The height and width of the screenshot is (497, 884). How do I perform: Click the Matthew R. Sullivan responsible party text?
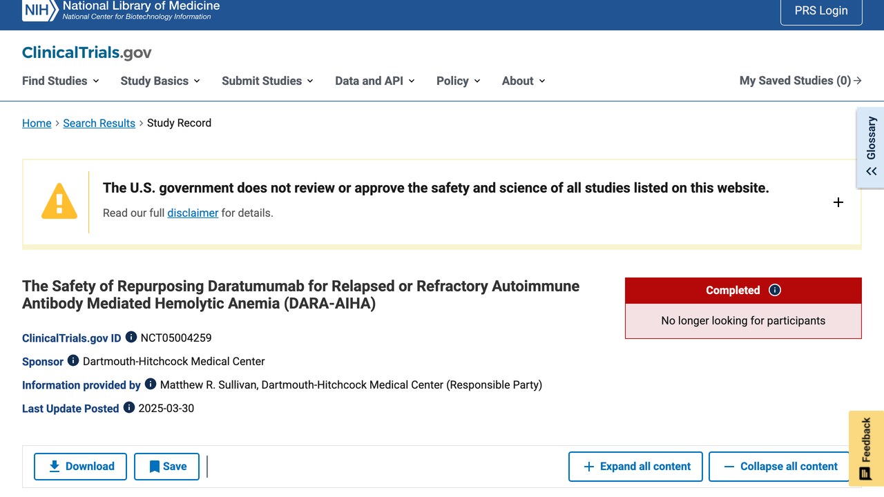351,384
